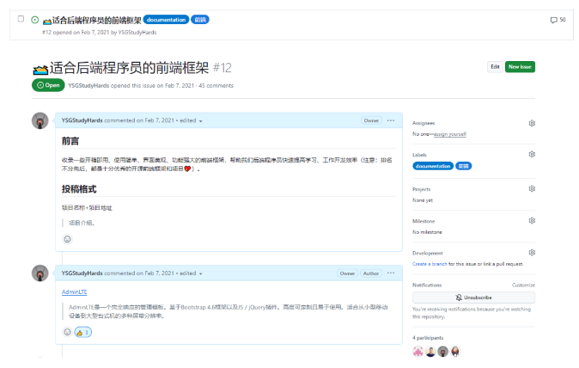Open three-dot menu on AdminLTE comment
The width and height of the screenshot is (579, 368).
(391, 273)
